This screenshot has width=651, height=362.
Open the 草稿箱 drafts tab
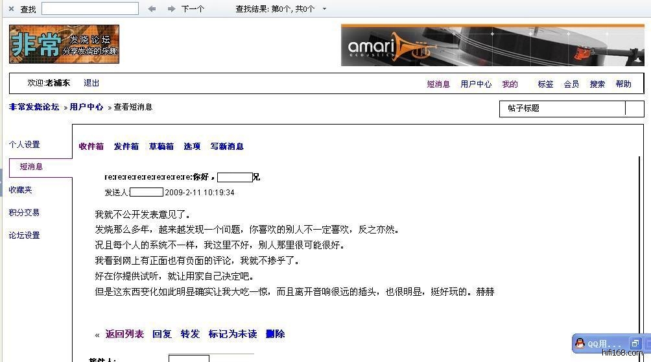(161, 147)
